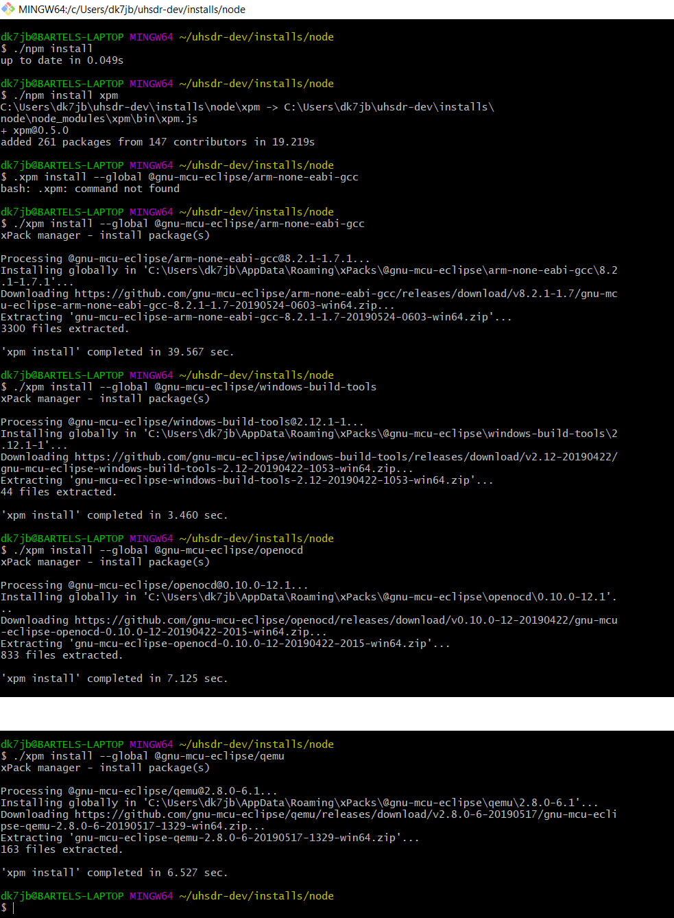Screen dimensions: 674x918
Task: Click 'completed in 3.460 sec.' line
Action: [115, 515]
